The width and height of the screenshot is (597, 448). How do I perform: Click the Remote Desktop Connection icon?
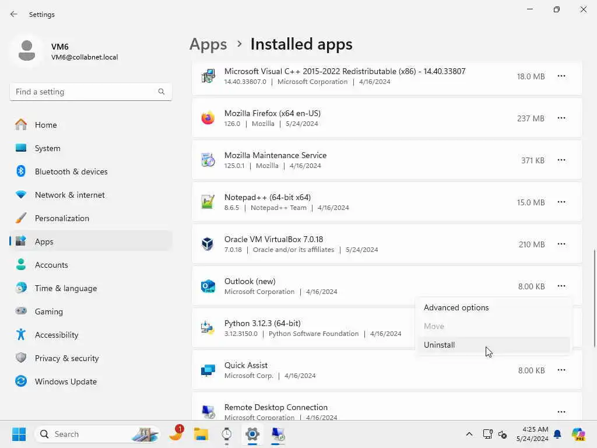pos(208,412)
